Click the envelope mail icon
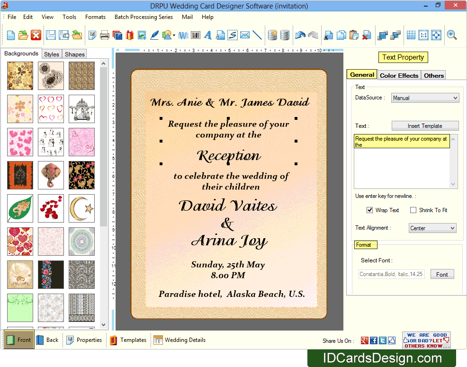The width and height of the screenshot is (467, 367). 245,35
